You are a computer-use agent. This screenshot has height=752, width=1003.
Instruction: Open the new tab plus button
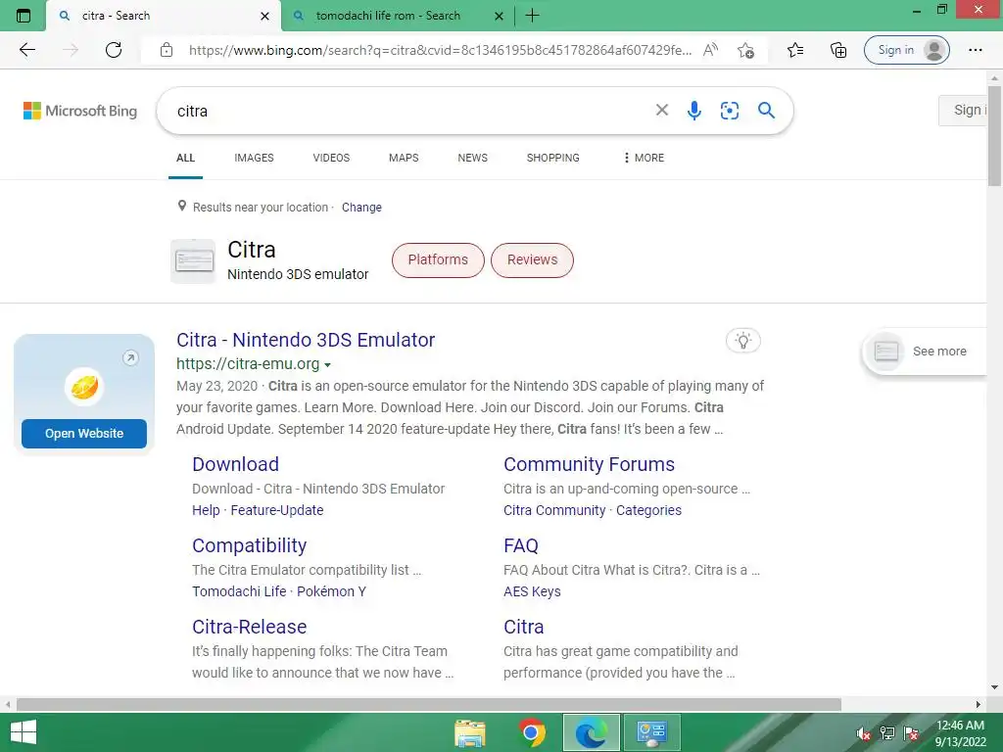click(x=532, y=16)
